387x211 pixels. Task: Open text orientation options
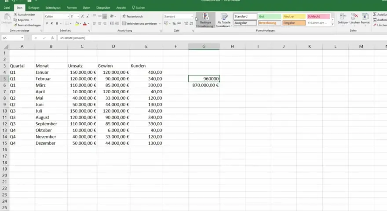pos(113,16)
